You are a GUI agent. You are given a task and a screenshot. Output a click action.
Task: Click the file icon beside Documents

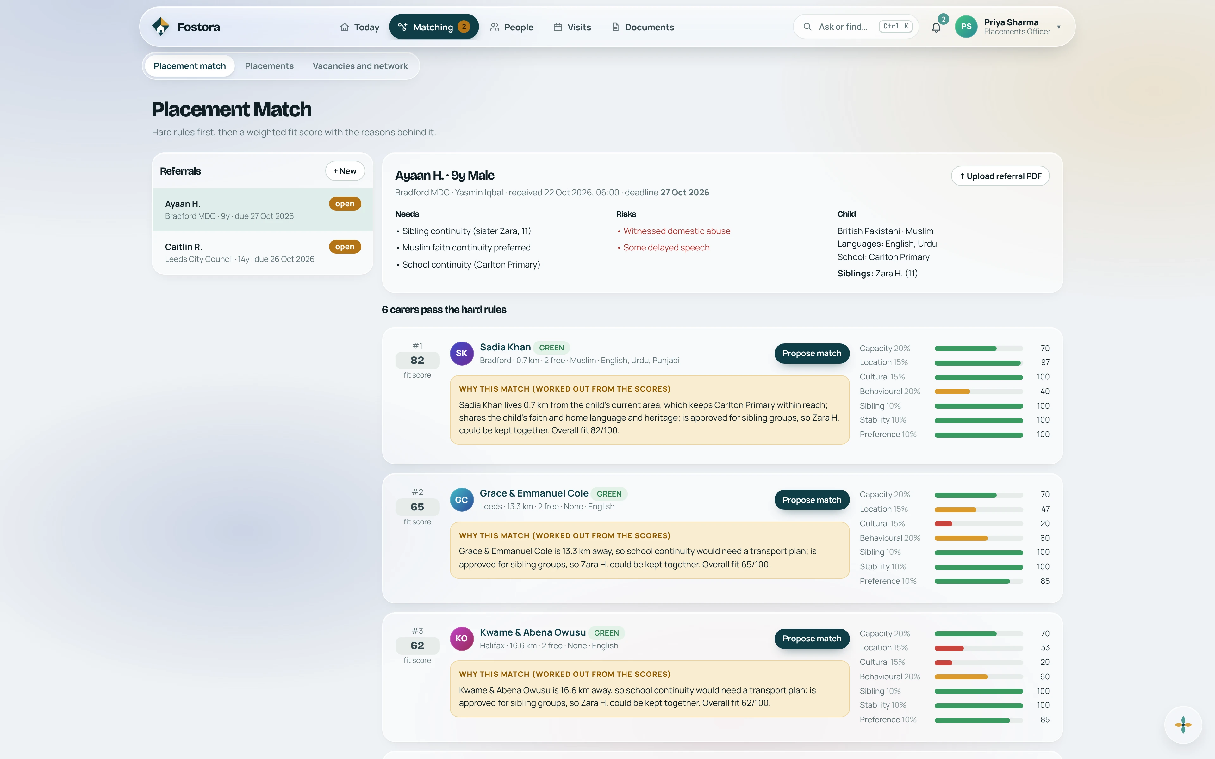615,27
